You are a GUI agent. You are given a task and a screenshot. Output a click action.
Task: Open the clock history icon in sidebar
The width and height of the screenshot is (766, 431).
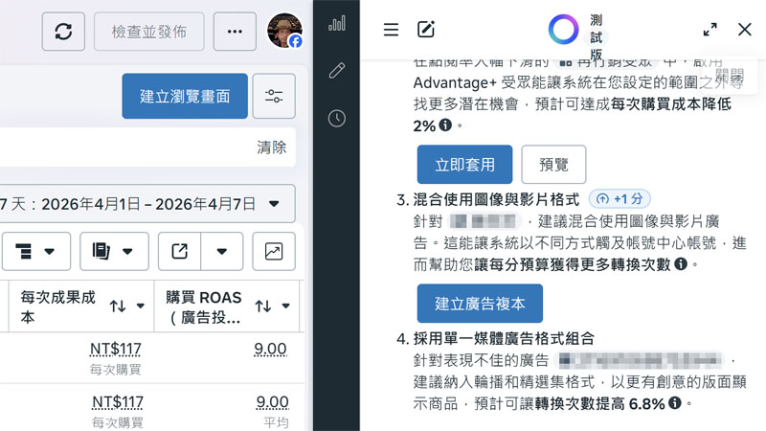pos(336,119)
